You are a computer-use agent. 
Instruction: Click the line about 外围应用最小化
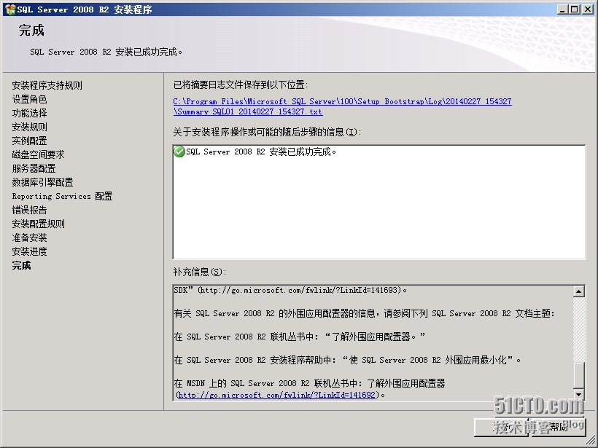347,360
